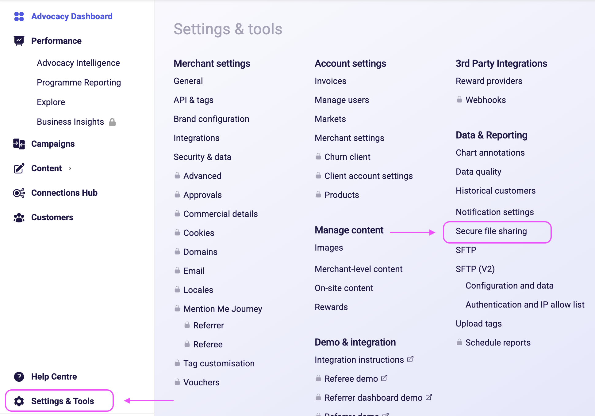Viewport: 595px width, 416px height.
Task: Select the Content pencil icon
Action: [19, 168]
